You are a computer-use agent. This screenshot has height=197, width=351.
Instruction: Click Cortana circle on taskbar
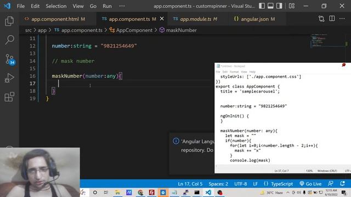[x=95, y=192]
